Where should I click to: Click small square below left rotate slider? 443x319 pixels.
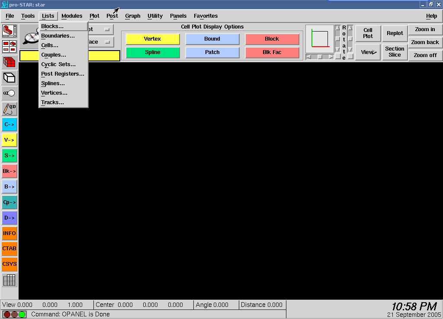click(338, 57)
